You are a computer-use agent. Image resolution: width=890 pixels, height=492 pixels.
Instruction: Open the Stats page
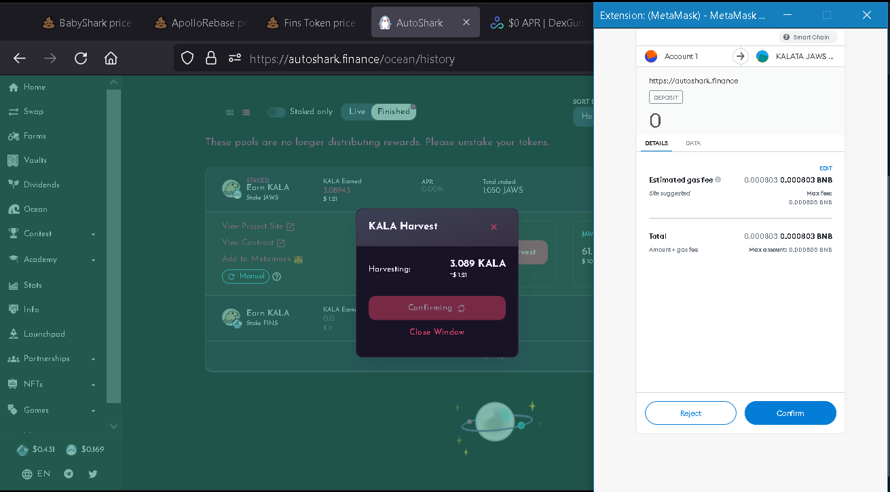25,285
